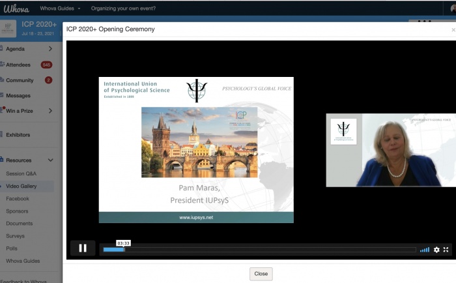Open the Exhibitors page
This screenshot has width=456, height=283.
(x=18, y=135)
